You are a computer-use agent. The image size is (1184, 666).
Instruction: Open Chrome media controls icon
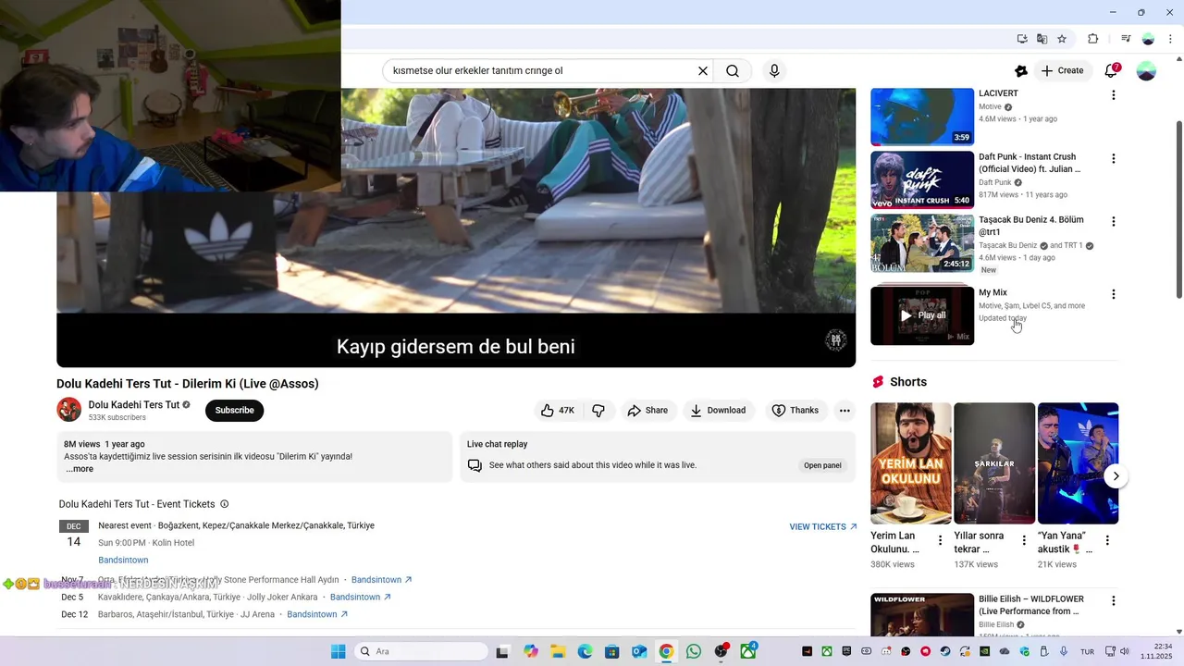[x=1126, y=39]
